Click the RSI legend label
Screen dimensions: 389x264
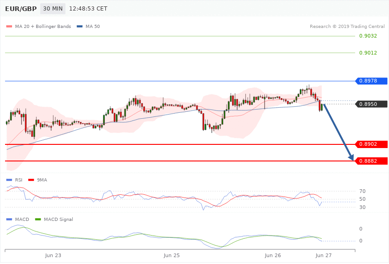[x=19, y=180]
